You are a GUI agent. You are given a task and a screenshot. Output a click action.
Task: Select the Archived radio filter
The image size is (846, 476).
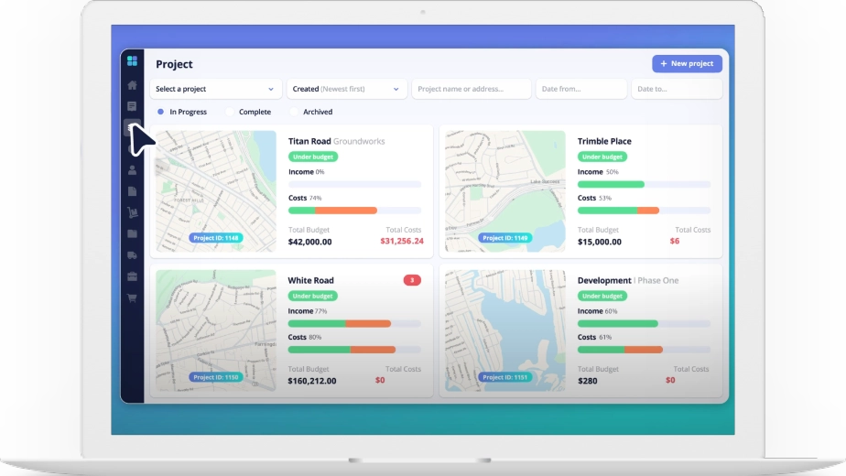[x=295, y=112]
